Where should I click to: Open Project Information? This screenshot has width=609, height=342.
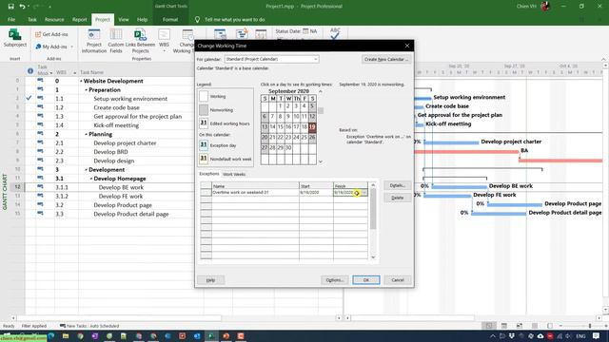(94, 41)
